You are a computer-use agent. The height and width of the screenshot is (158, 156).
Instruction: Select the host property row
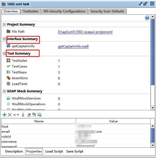click(76, 126)
